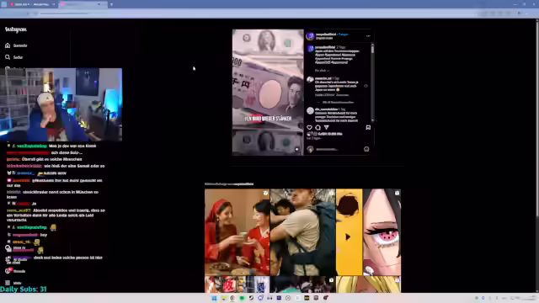This screenshot has width=539, height=303.
Task: Like the post with the heart icon
Action: pyautogui.click(x=309, y=127)
